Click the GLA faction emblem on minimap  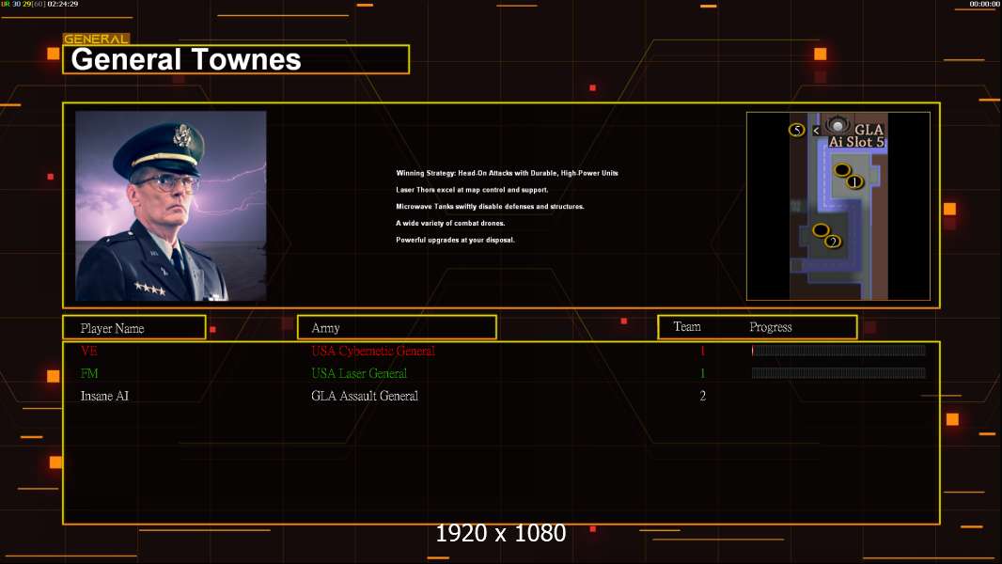pyautogui.click(x=838, y=125)
